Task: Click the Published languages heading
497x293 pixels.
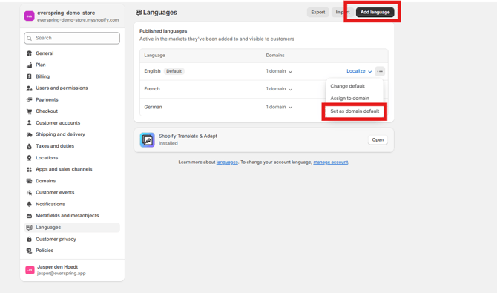Action: [163, 31]
